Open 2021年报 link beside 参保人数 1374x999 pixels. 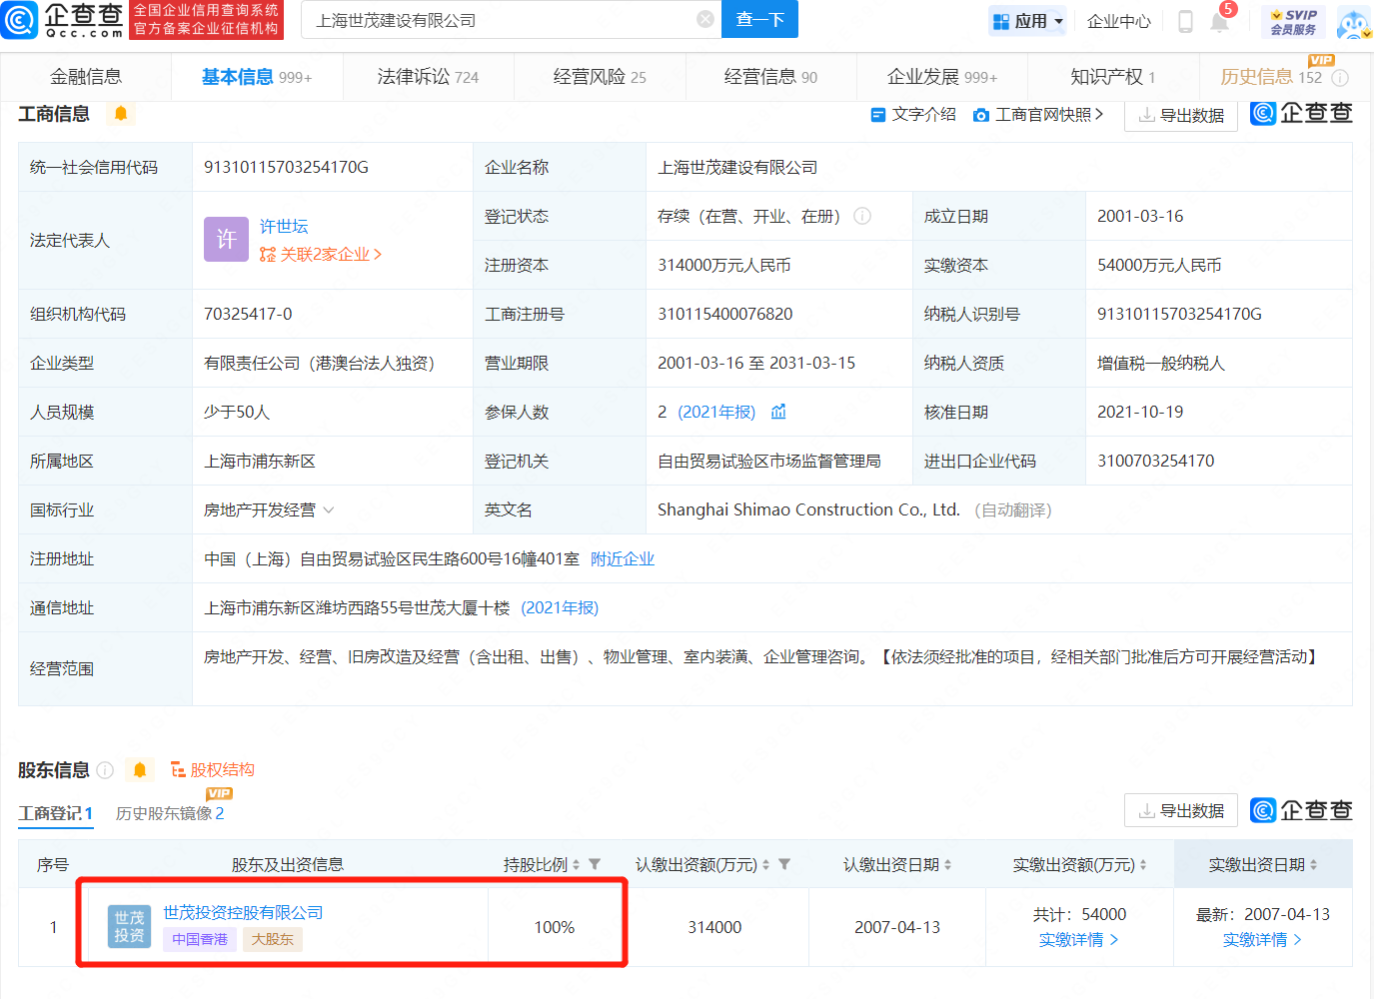pos(716,412)
